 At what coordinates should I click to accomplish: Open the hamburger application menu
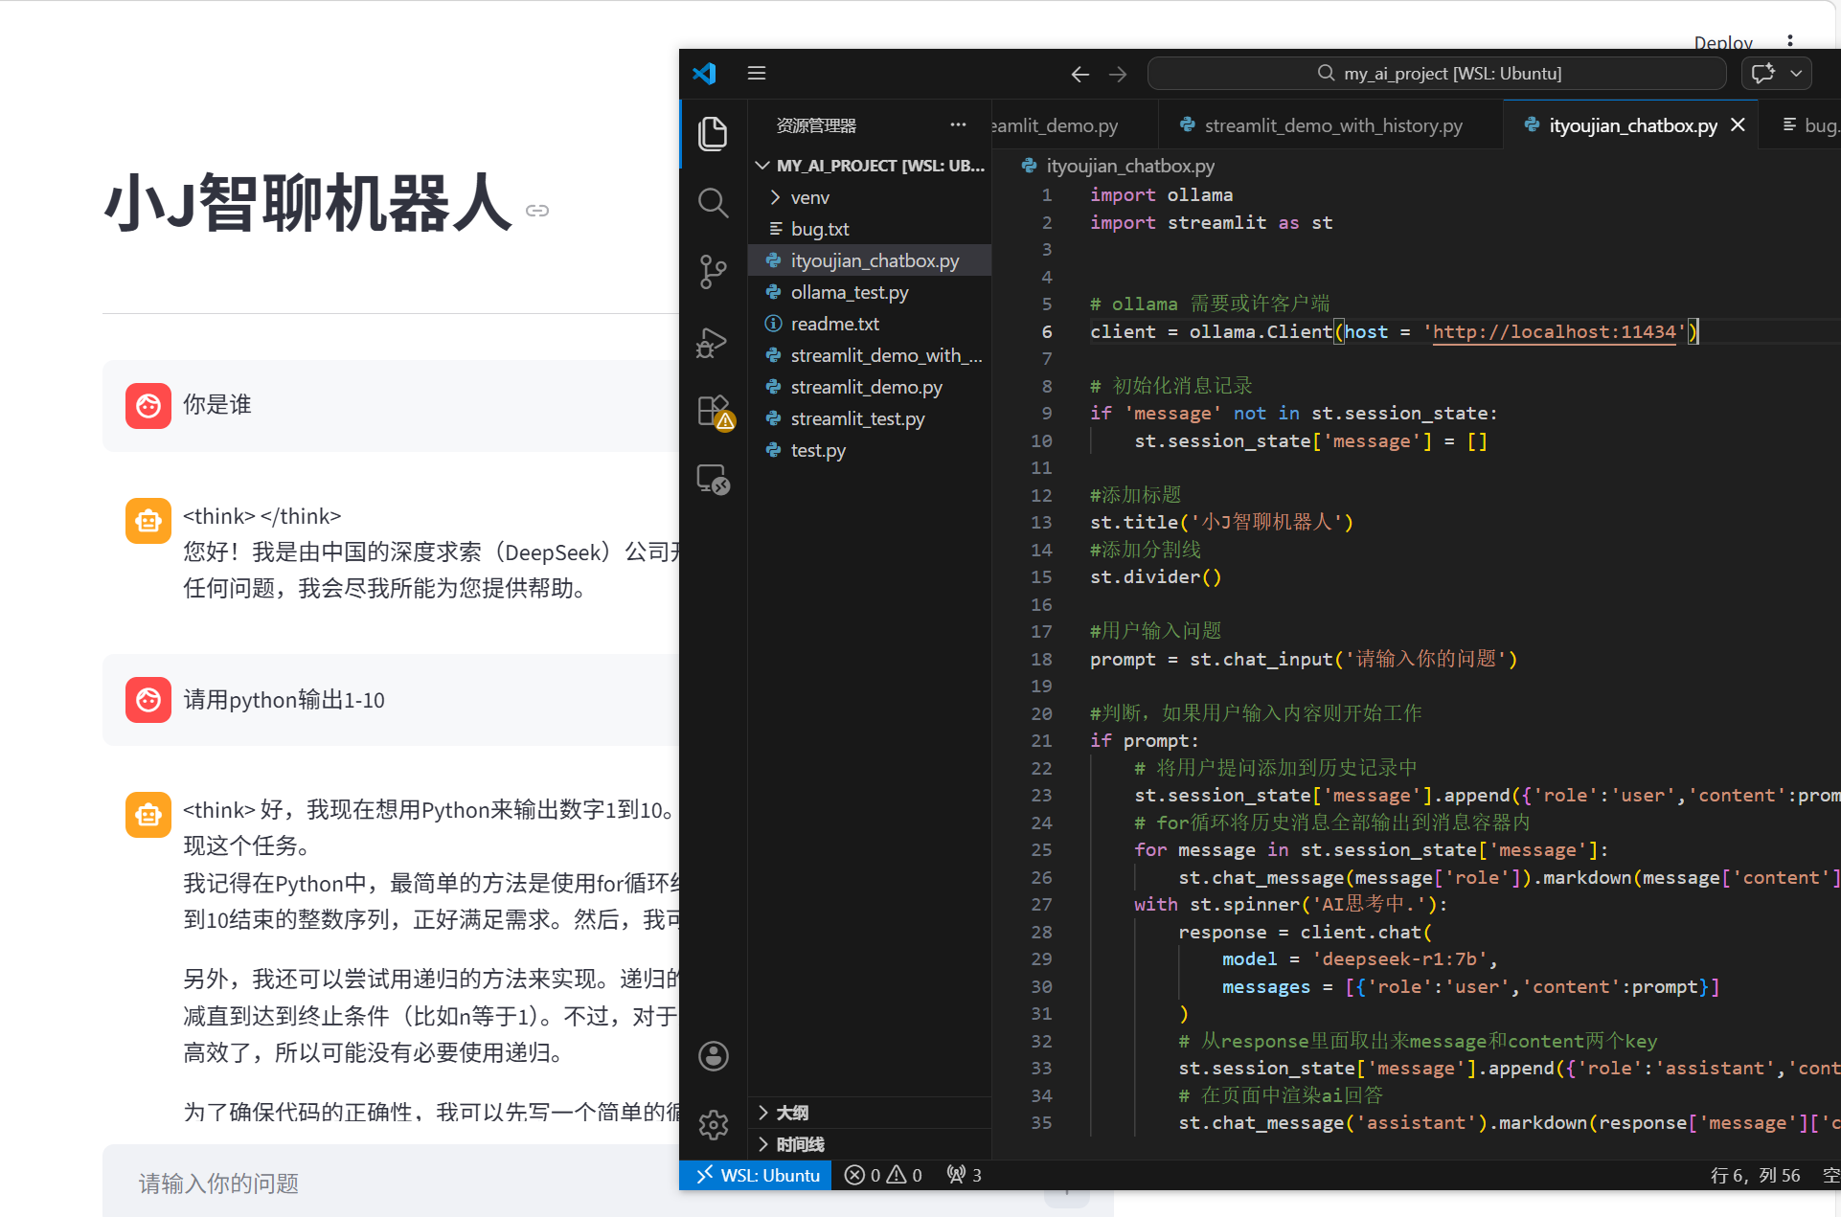tap(757, 73)
